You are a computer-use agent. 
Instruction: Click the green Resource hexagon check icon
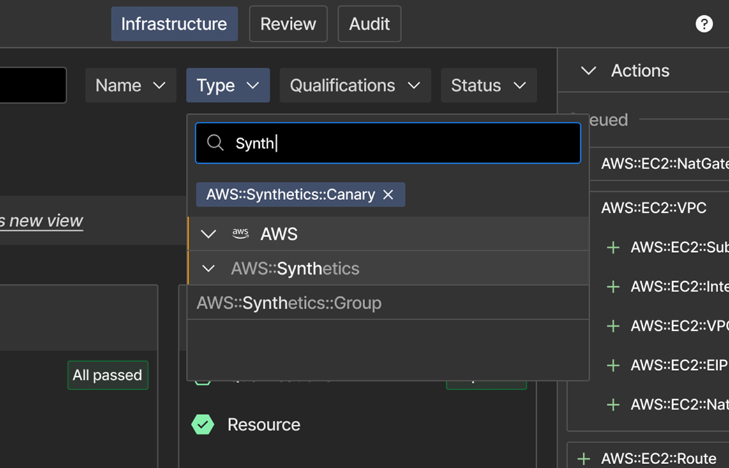point(203,425)
